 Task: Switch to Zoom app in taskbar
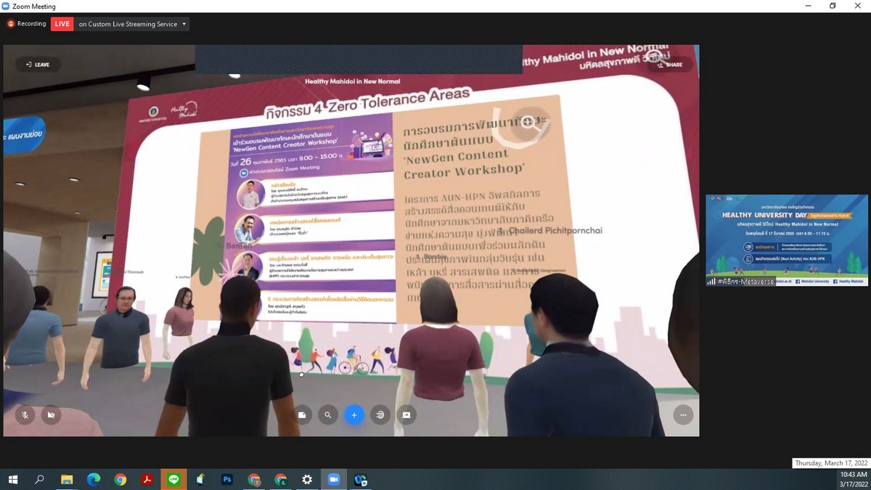334,480
